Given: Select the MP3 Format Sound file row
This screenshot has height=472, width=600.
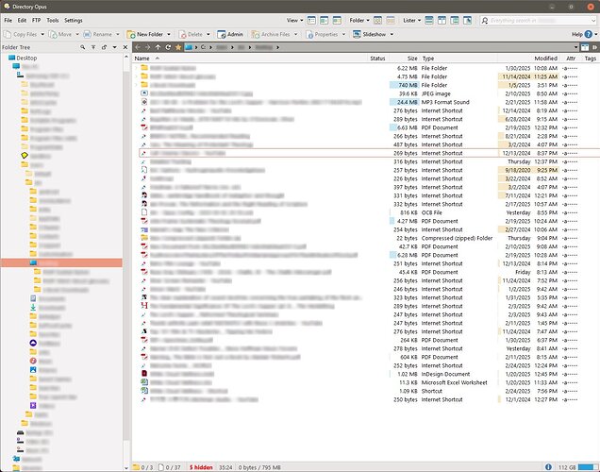Looking at the screenshot, I should 366,102.
